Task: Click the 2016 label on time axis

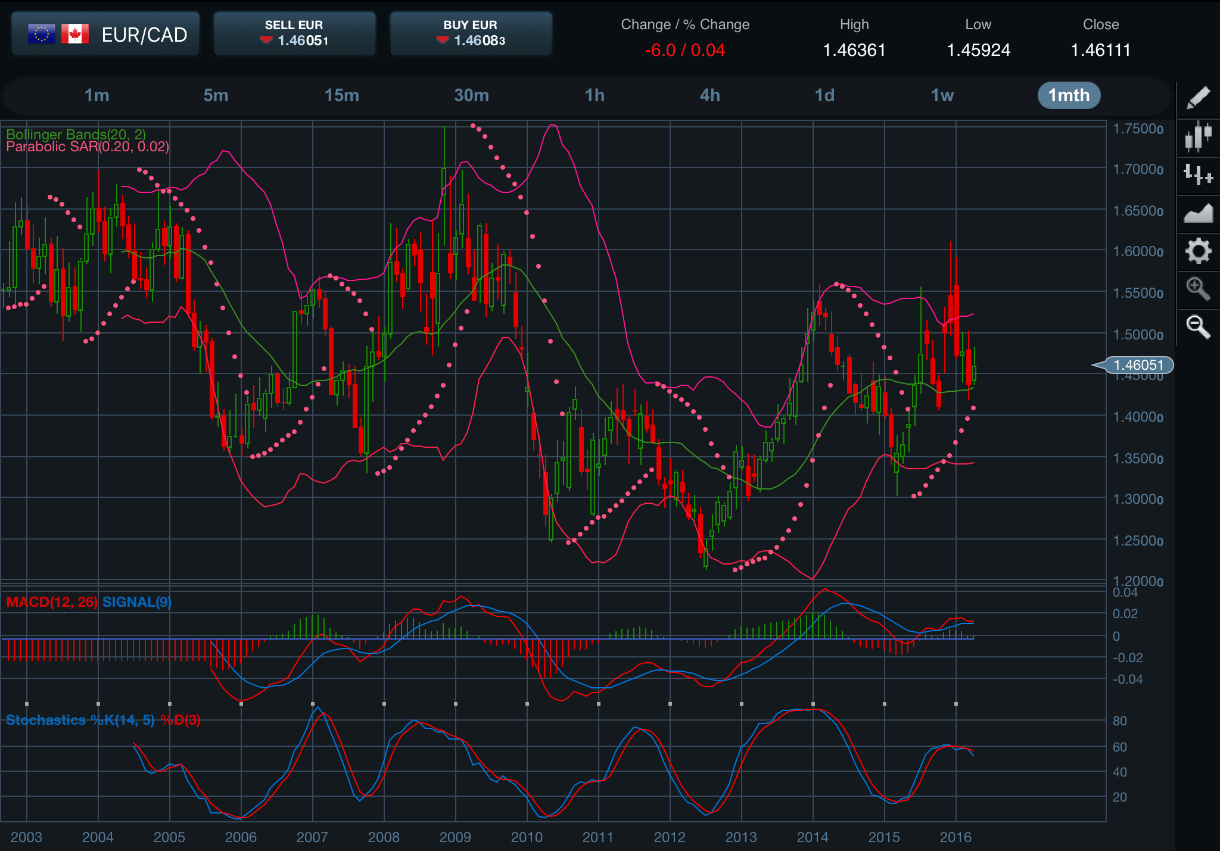Action: (956, 837)
